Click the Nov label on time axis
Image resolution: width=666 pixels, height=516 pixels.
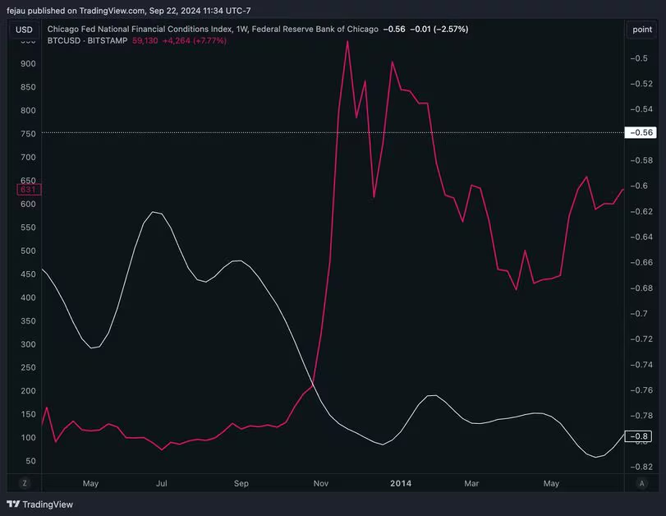click(321, 483)
